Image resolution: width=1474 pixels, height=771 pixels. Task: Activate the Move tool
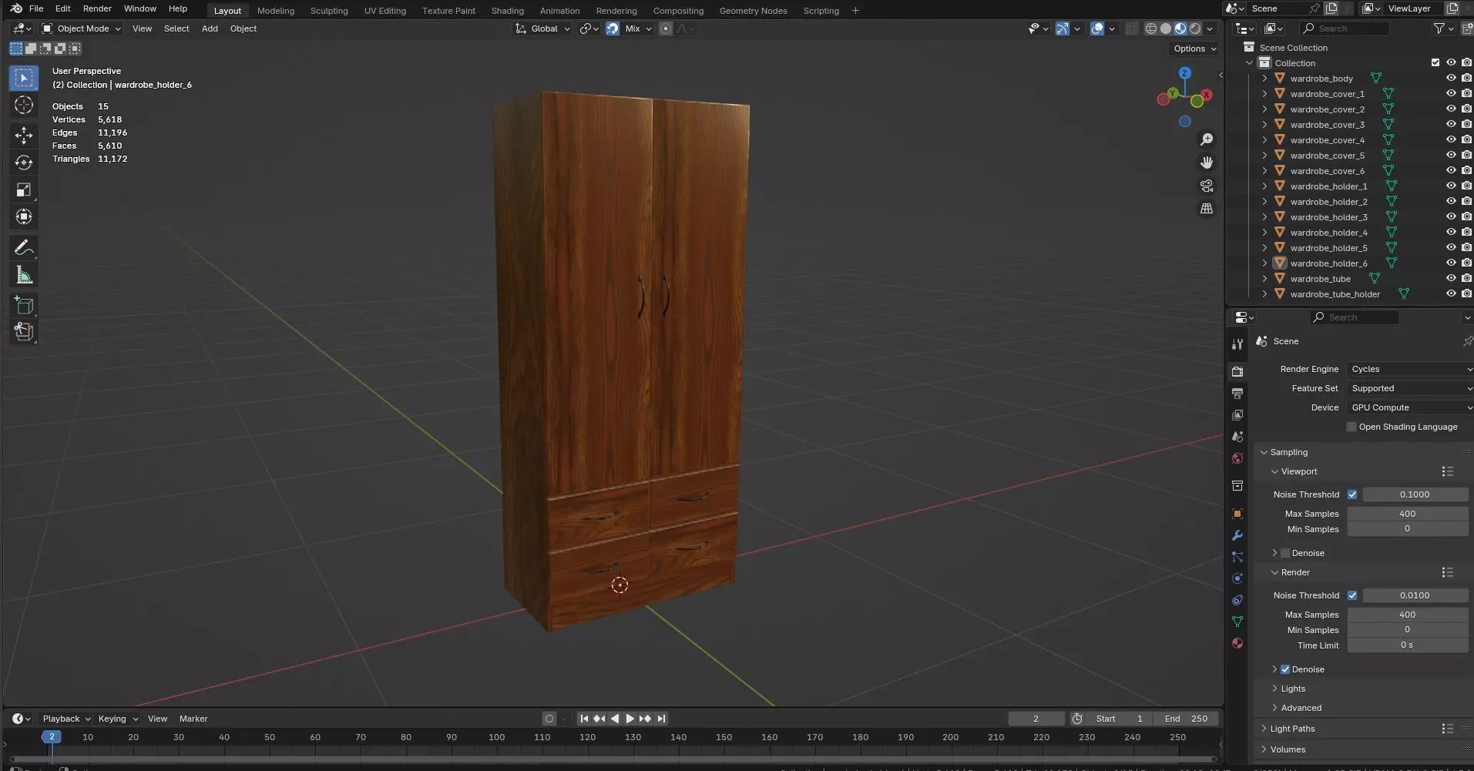(24, 136)
